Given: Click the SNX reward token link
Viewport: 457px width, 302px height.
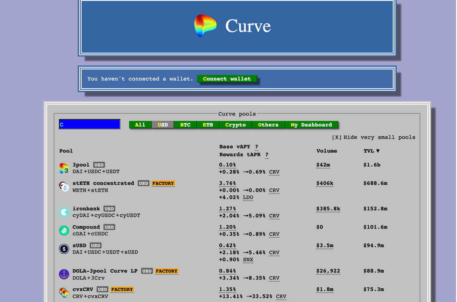Looking at the screenshot, I should (248, 260).
